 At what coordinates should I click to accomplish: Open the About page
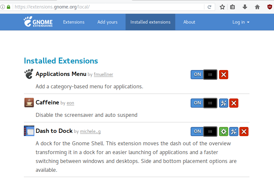tap(189, 22)
